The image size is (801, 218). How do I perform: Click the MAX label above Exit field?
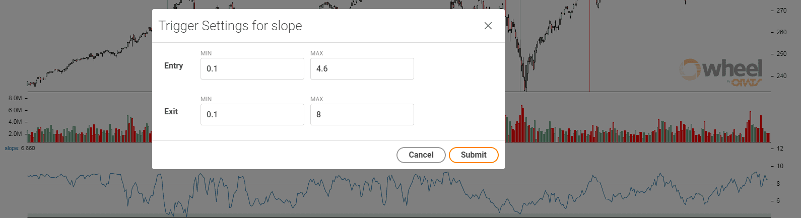click(x=317, y=99)
